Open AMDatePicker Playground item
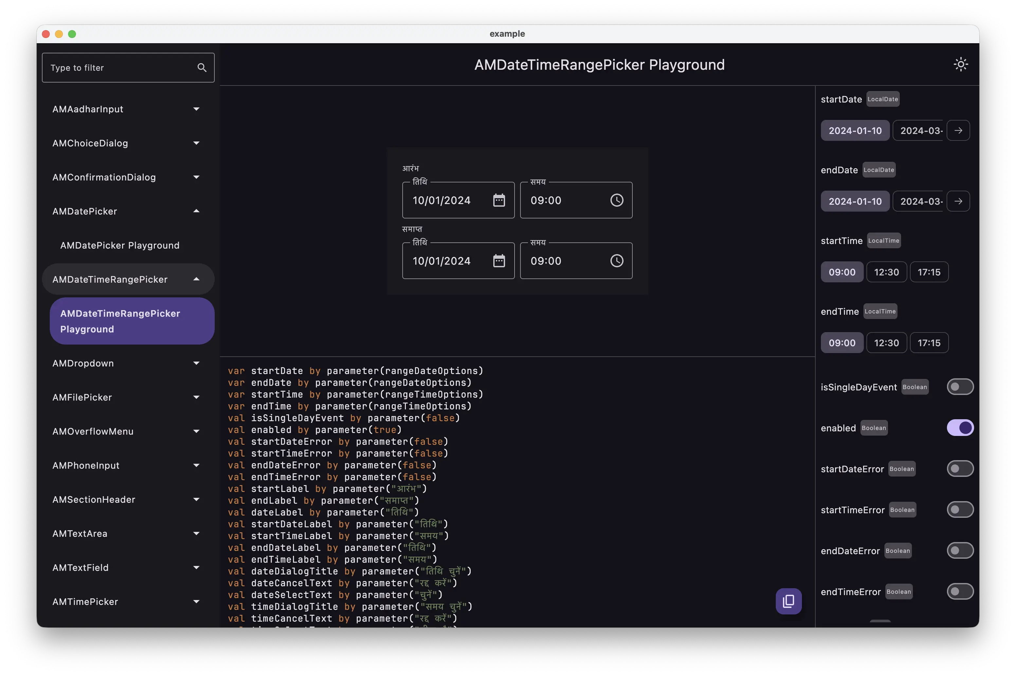This screenshot has height=676, width=1016. pyautogui.click(x=132, y=245)
